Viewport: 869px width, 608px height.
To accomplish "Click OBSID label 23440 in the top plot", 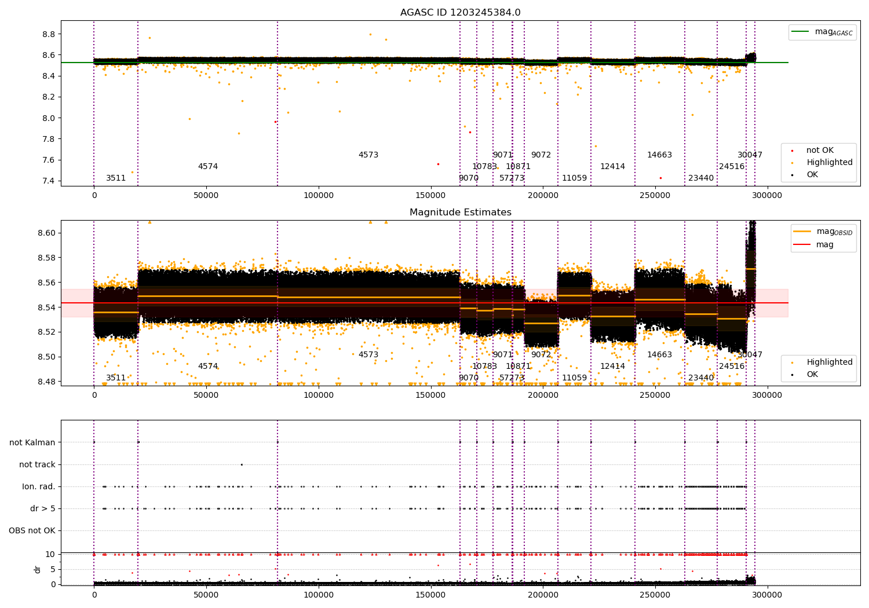I will click(x=701, y=178).
